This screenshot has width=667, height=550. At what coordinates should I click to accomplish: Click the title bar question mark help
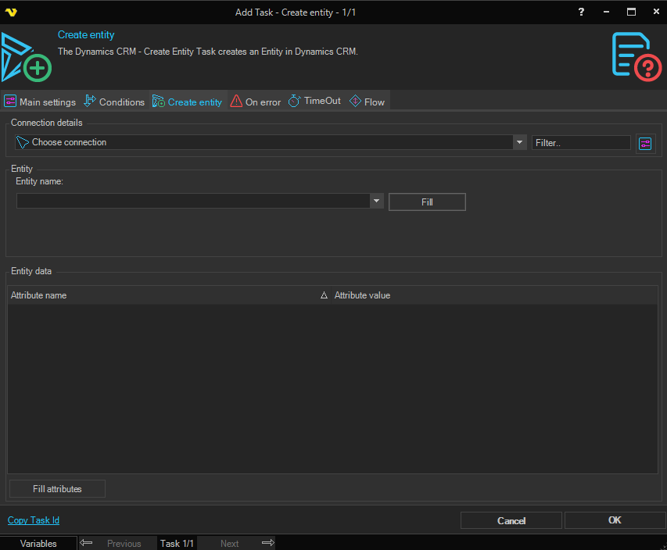581,12
